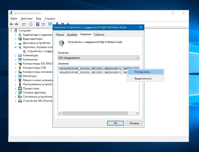Expand the Сетевые адаптеры category

point(16,93)
